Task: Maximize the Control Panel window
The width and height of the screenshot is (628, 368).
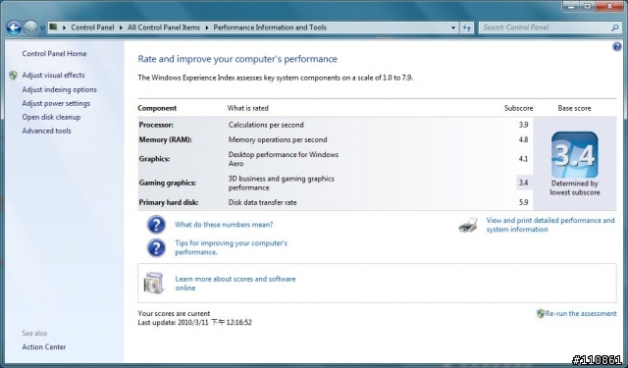Action: pyautogui.click(x=587, y=6)
